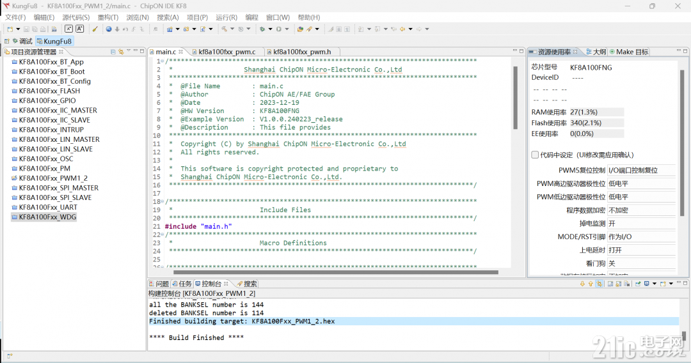Switch to the Make 目标 tab
The image size is (691, 363).
point(629,52)
